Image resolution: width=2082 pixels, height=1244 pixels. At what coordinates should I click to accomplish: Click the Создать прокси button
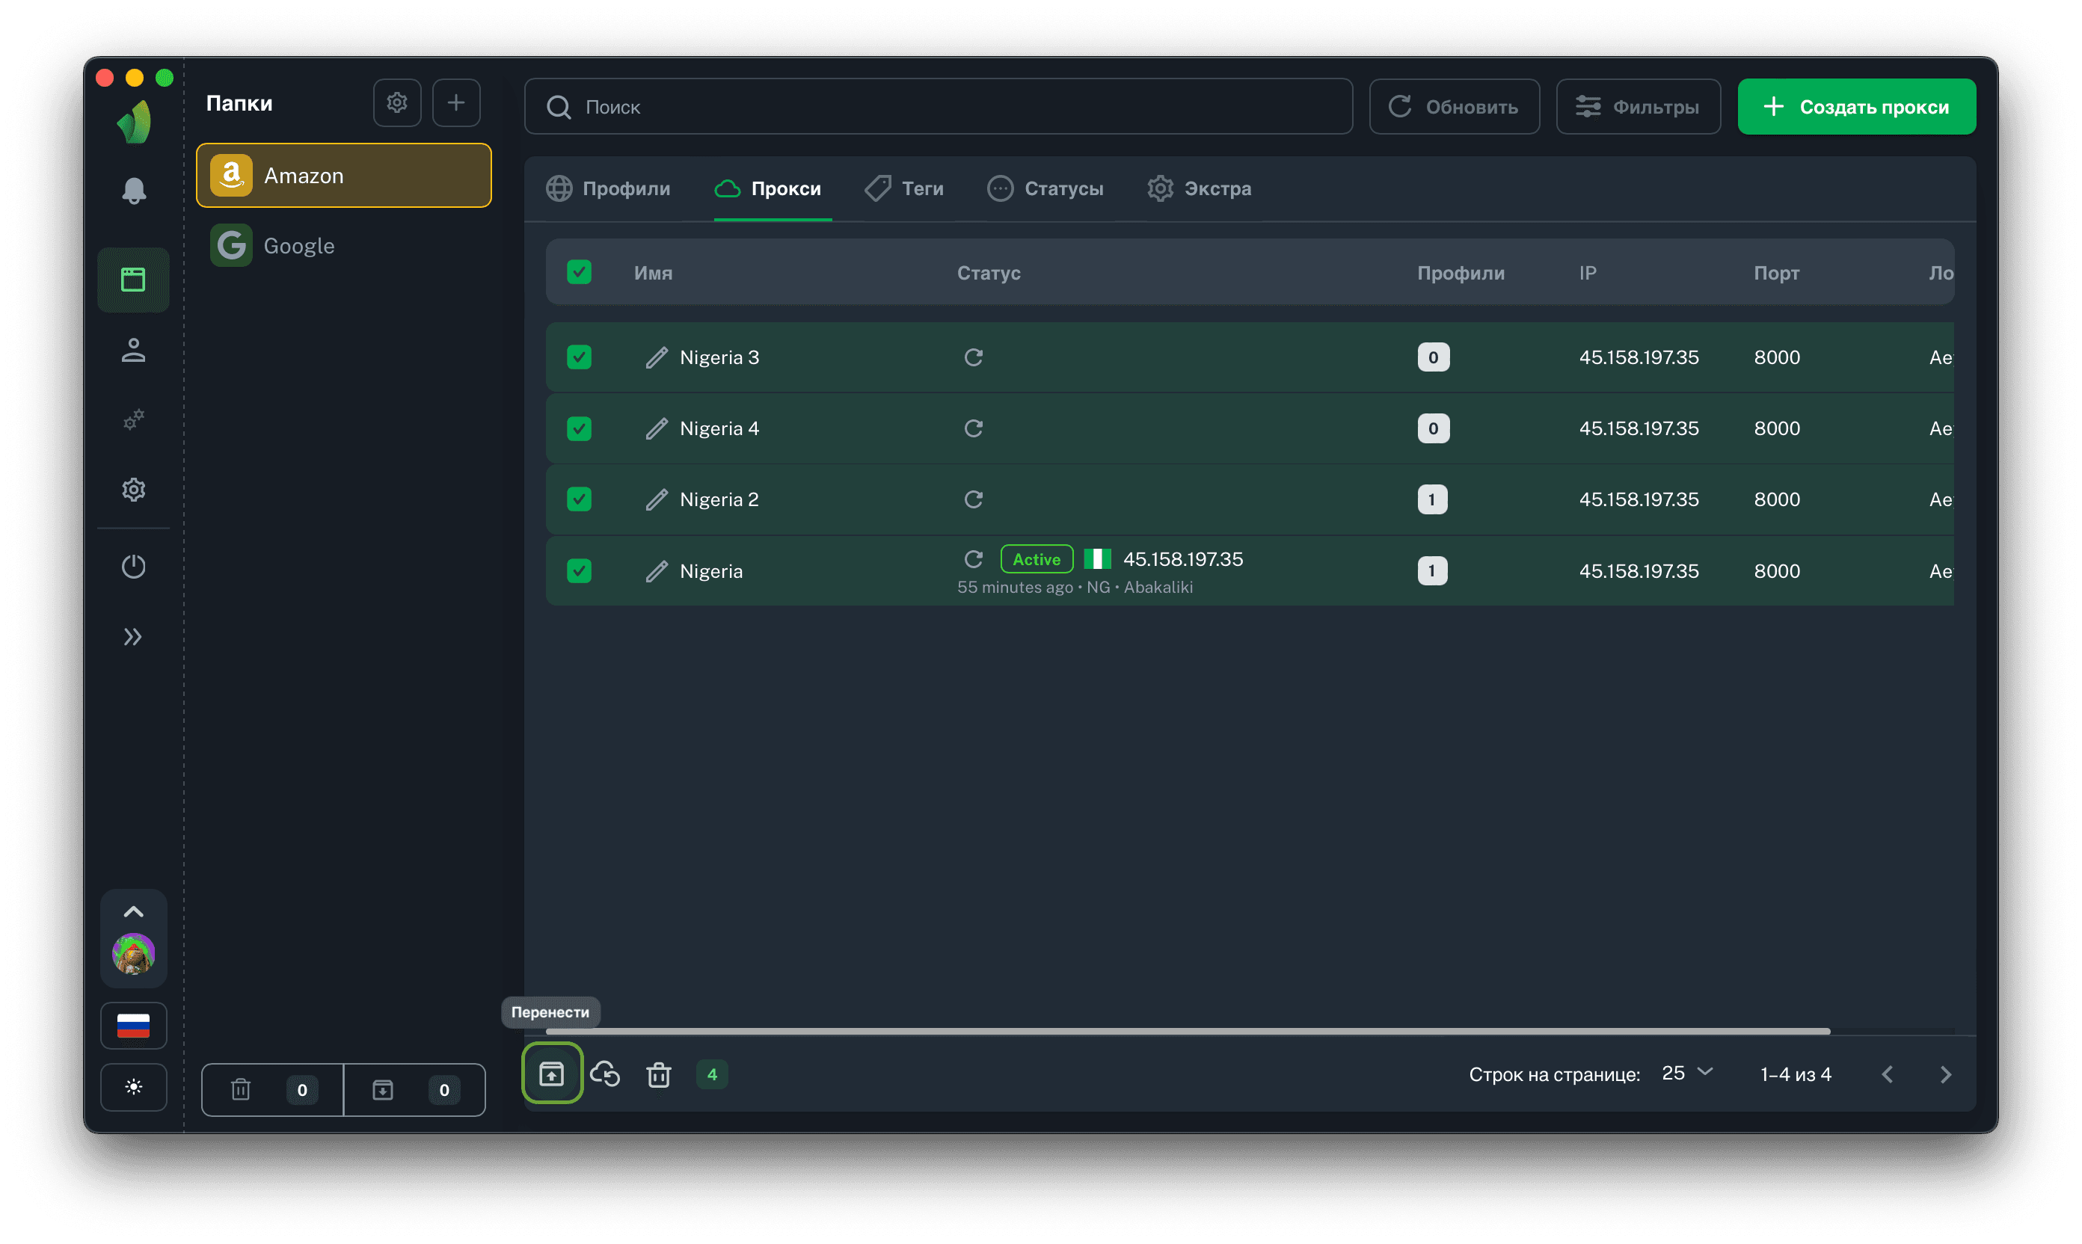[1855, 106]
